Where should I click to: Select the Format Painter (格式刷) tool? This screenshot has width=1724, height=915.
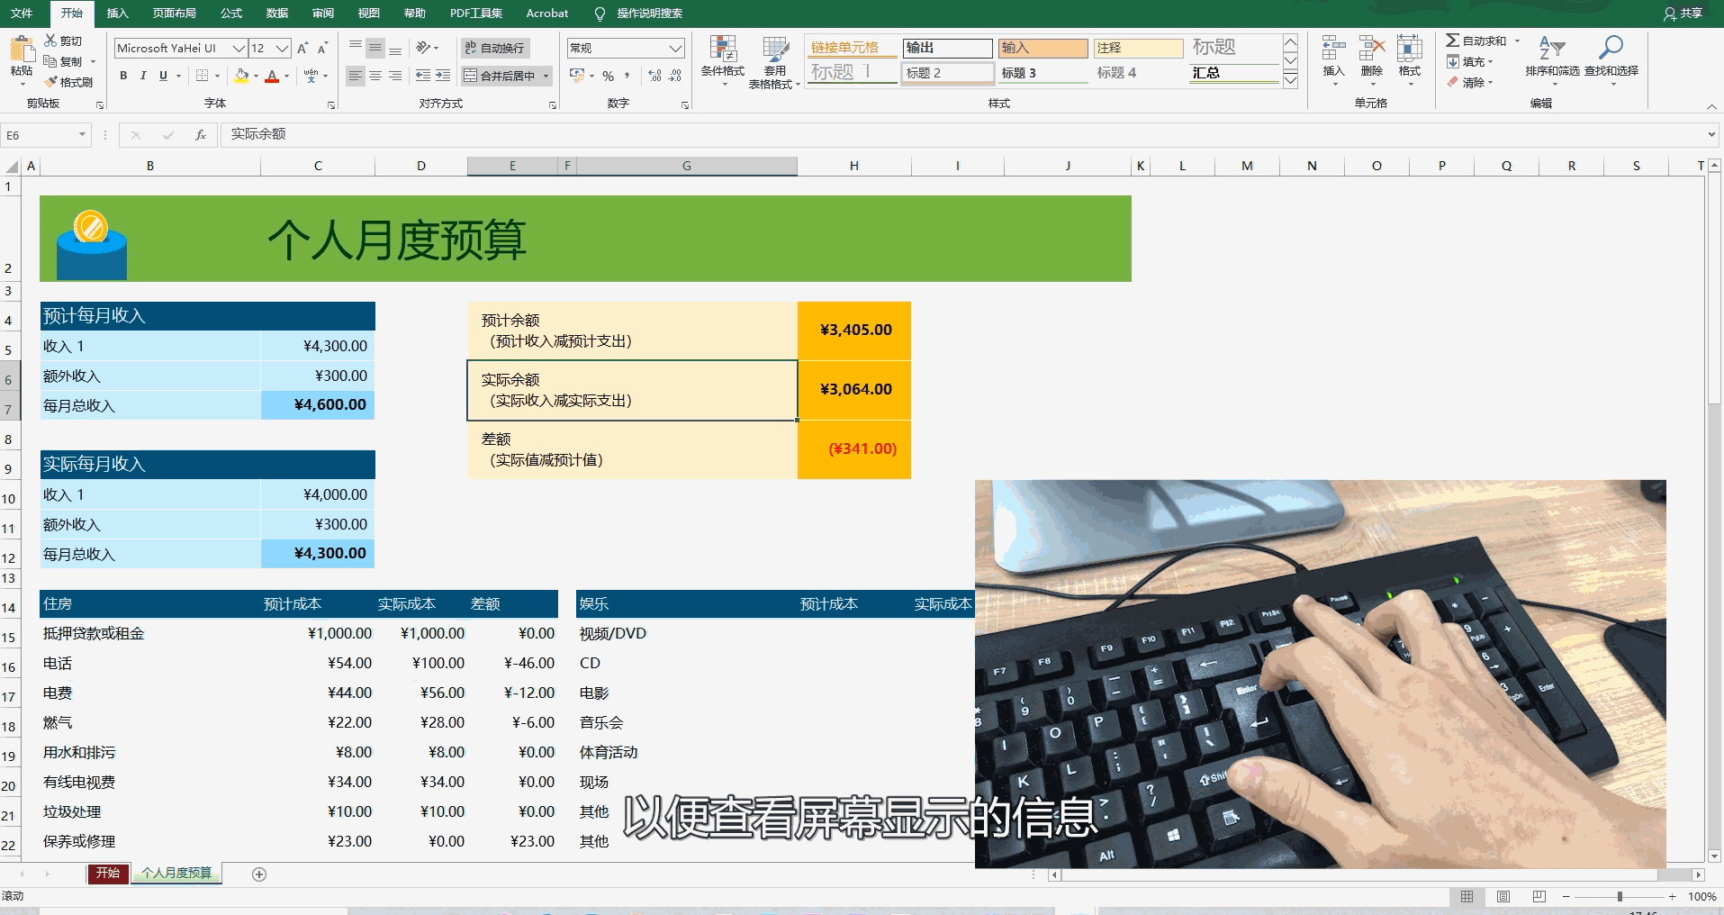pos(70,82)
